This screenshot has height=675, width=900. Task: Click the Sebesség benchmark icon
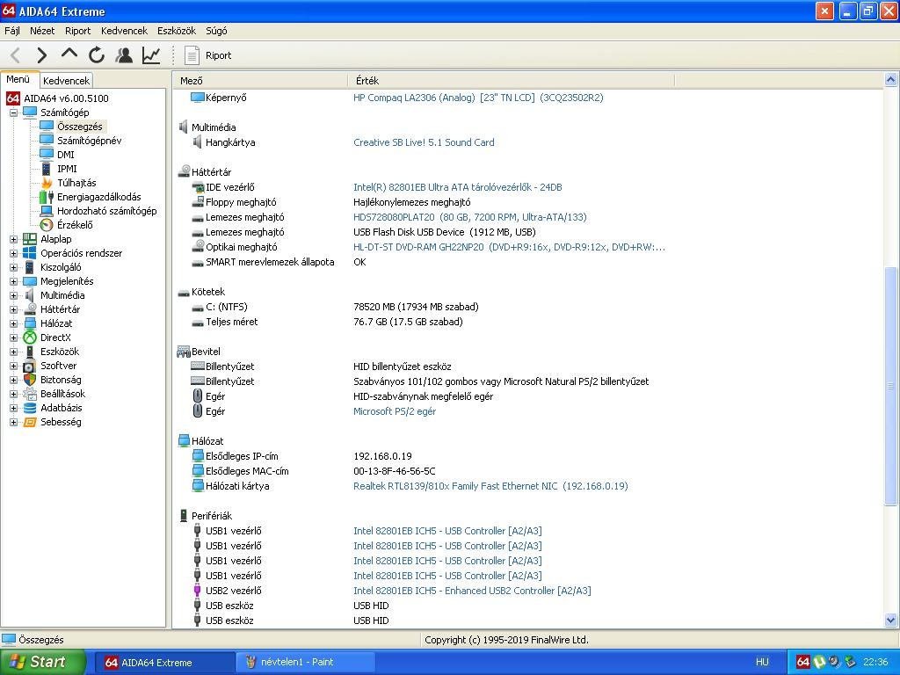click(30, 422)
